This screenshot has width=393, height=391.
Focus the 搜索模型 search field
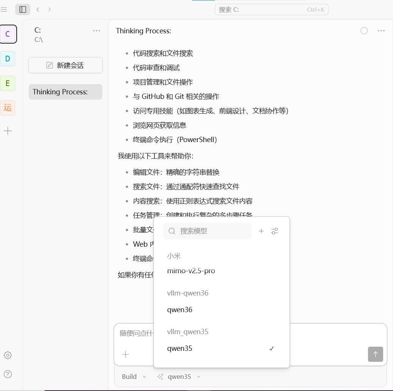click(208, 231)
